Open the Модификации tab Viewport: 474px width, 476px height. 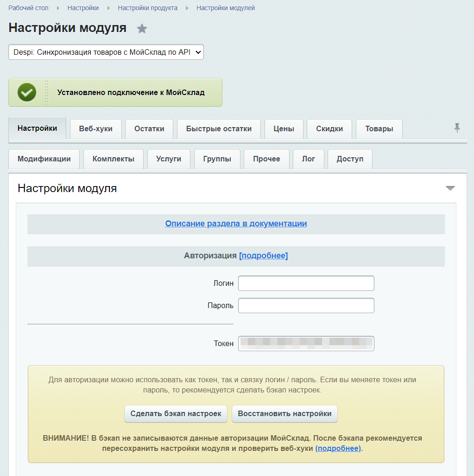coord(44,159)
